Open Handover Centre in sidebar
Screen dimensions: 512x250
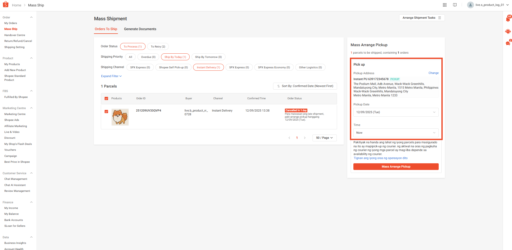coord(15,35)
